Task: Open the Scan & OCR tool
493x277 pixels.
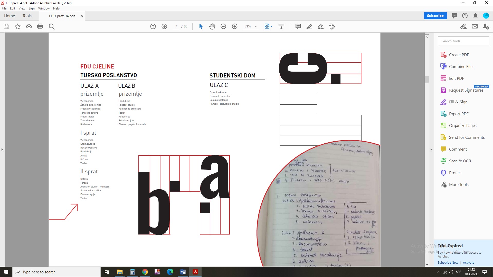Action: [x=460, y=161]
